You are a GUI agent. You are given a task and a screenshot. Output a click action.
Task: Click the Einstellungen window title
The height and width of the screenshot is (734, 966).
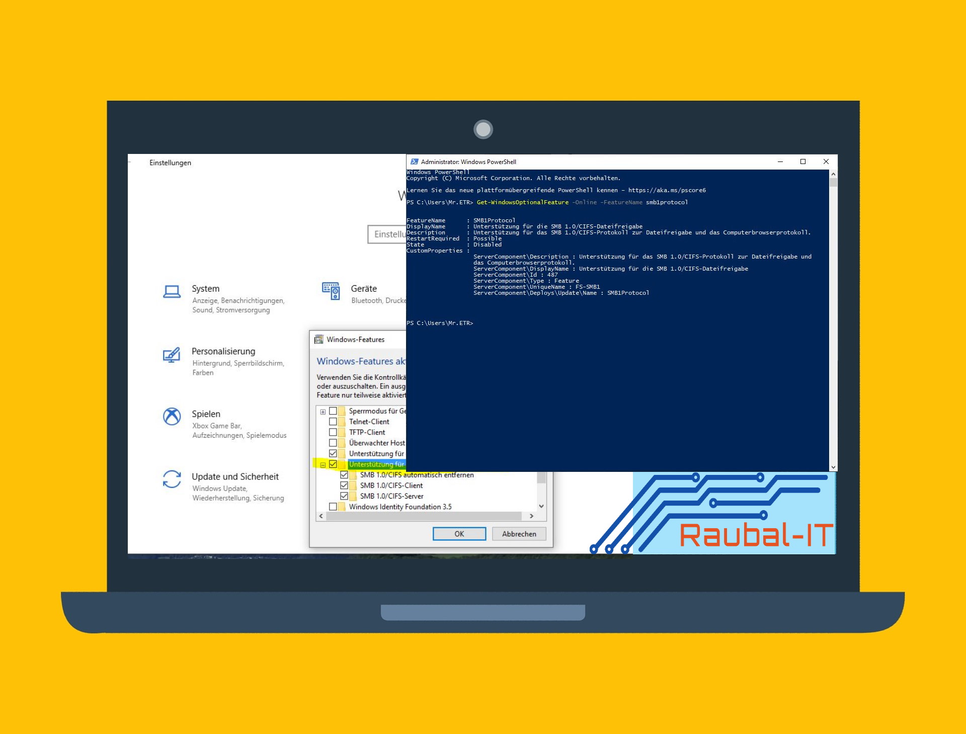tap(170, 162)
